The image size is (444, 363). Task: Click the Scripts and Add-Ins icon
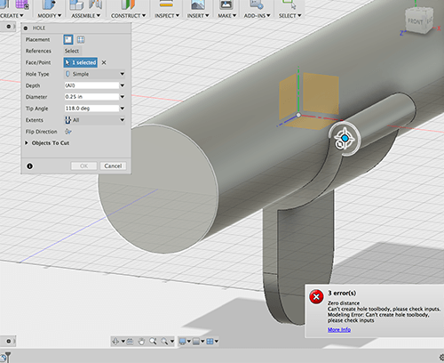257,4
